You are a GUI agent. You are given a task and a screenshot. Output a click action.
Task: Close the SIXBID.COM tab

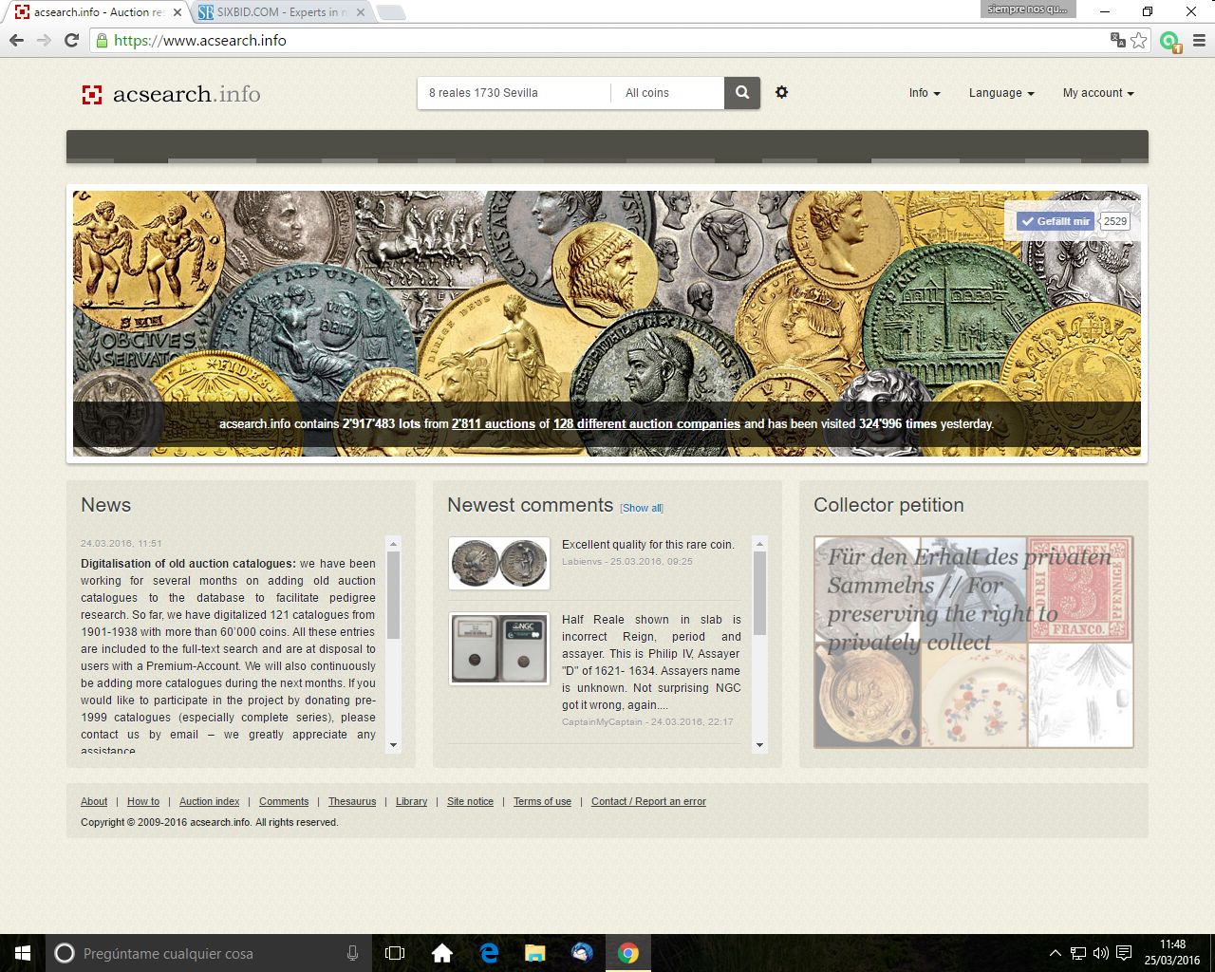coord(361,12)
